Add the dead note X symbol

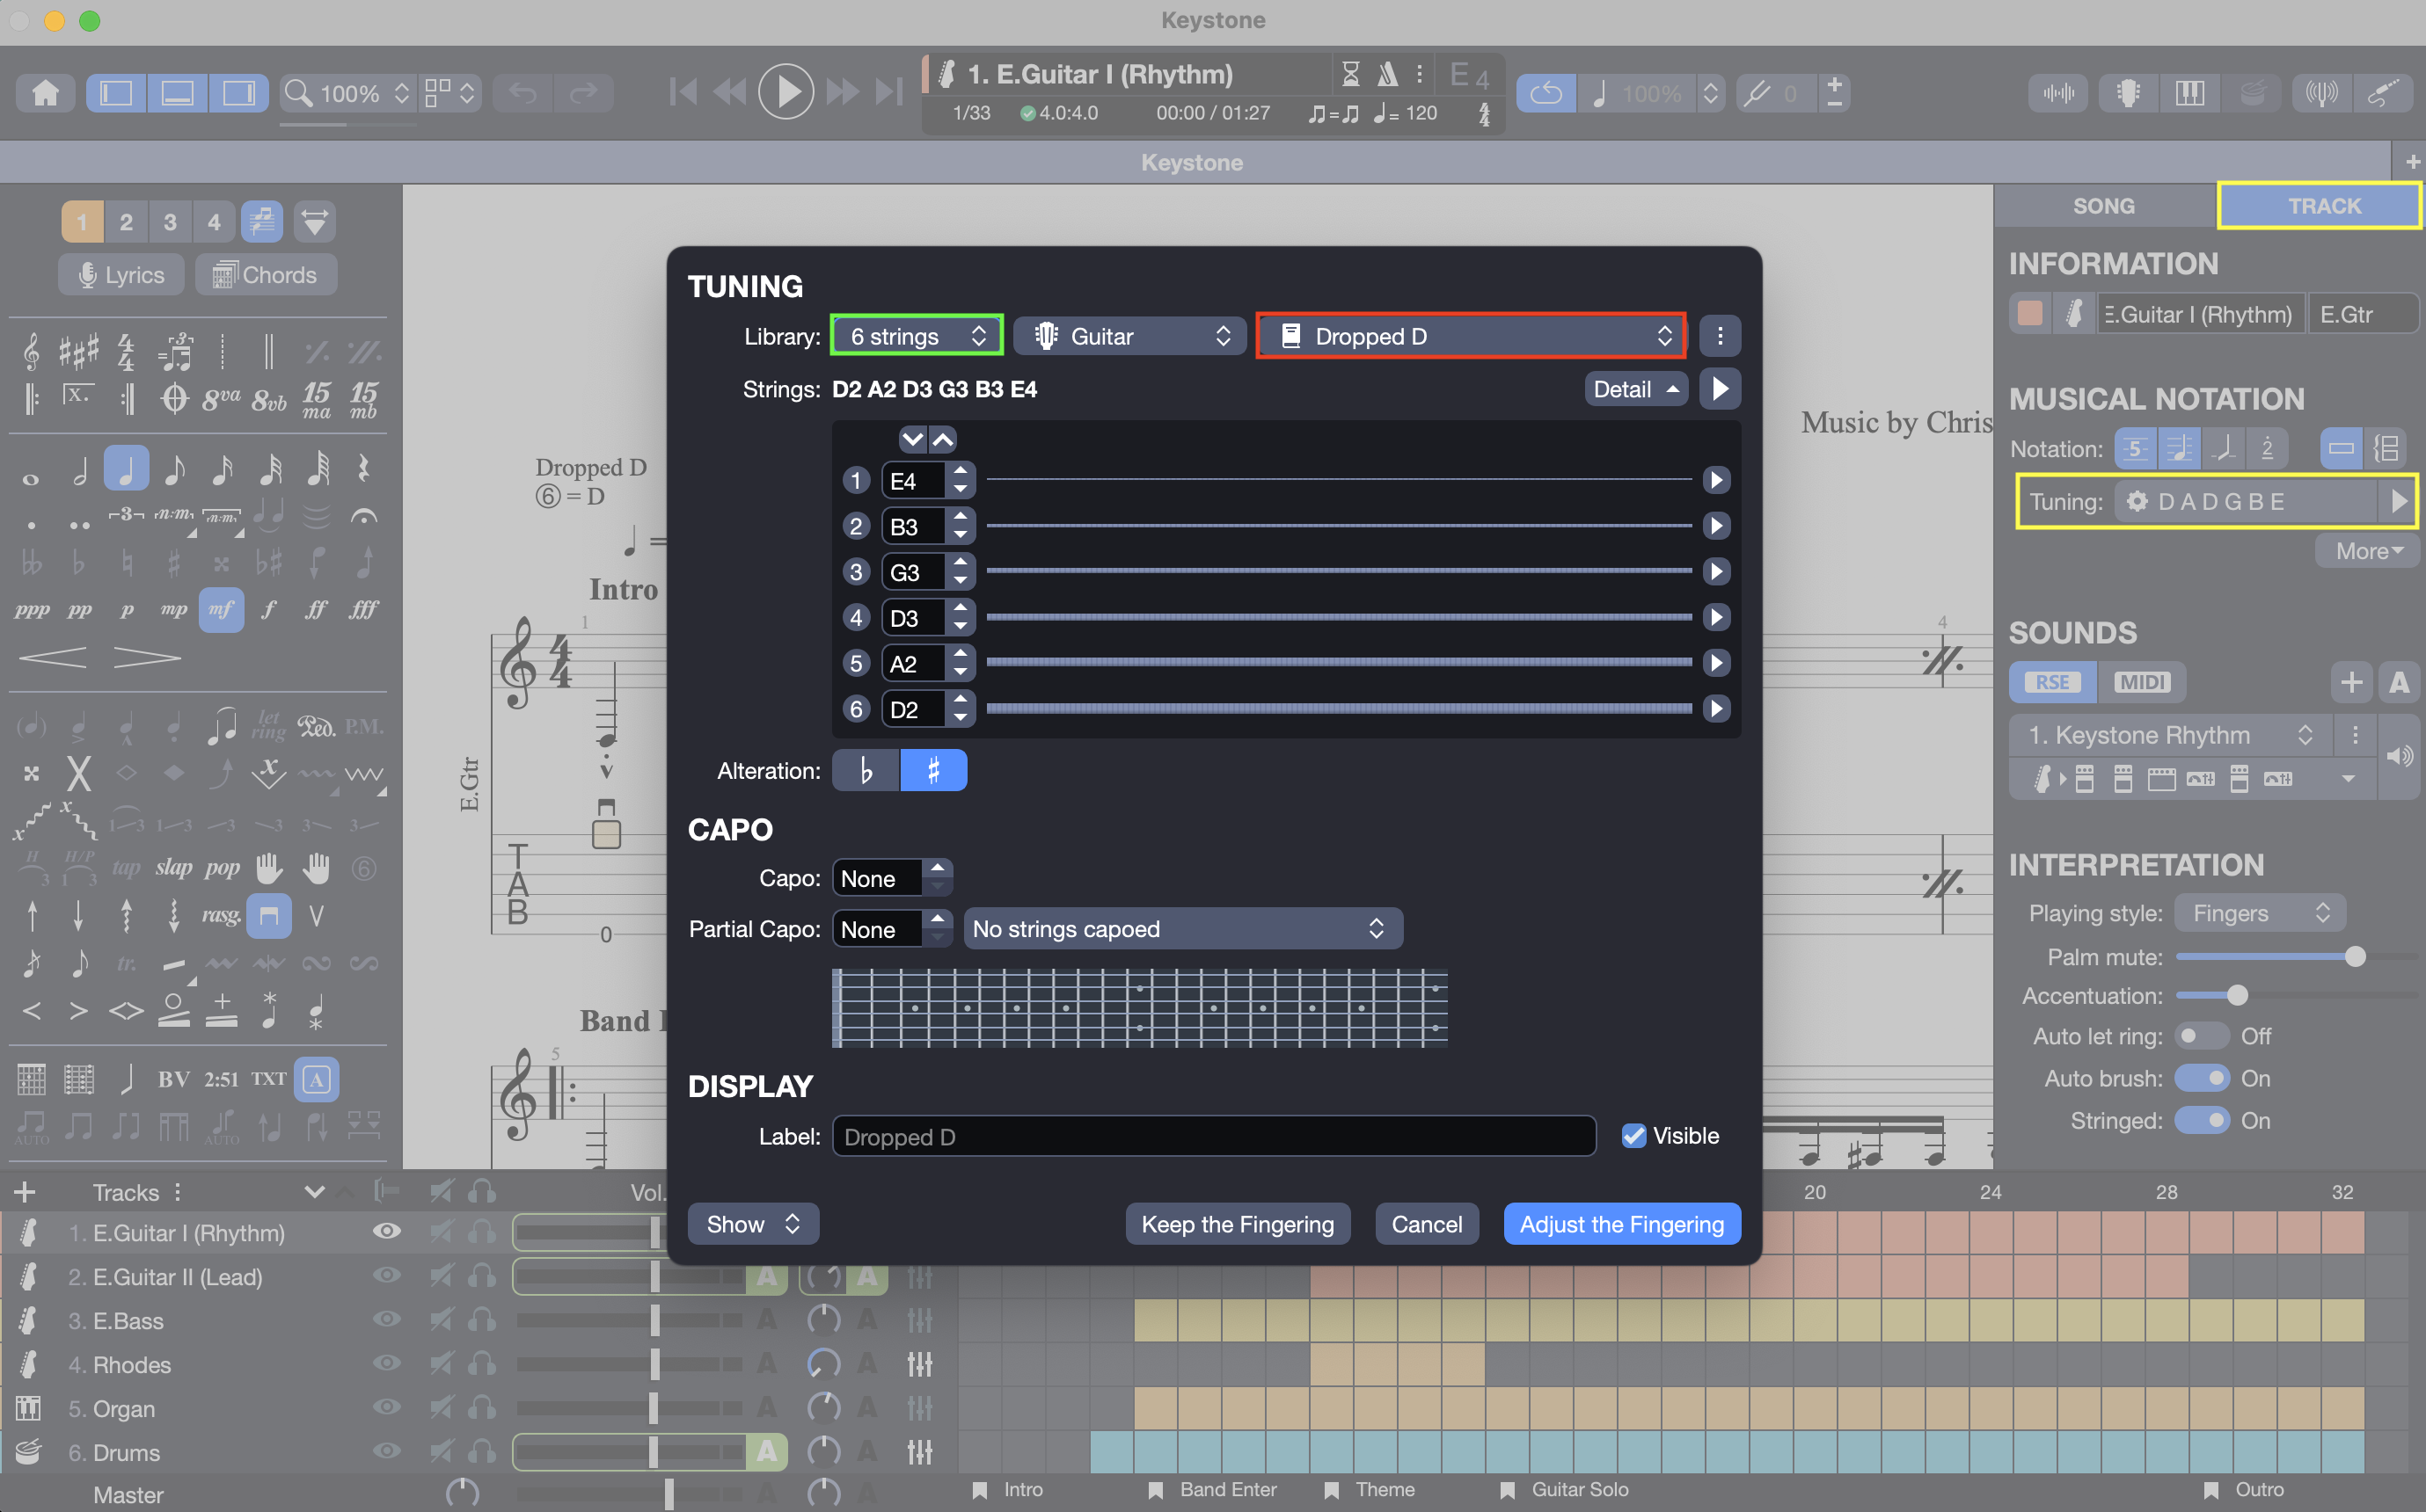[x=79, y=773]
